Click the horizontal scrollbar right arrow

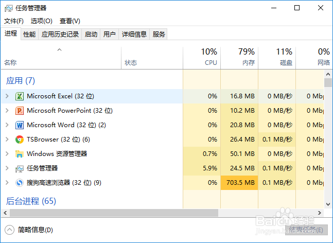point(320,213)
